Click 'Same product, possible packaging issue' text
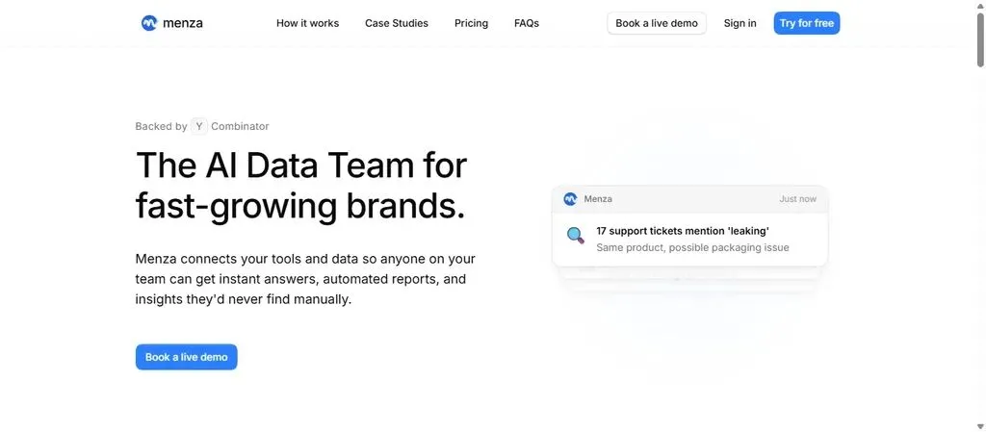 coord(692,247)
